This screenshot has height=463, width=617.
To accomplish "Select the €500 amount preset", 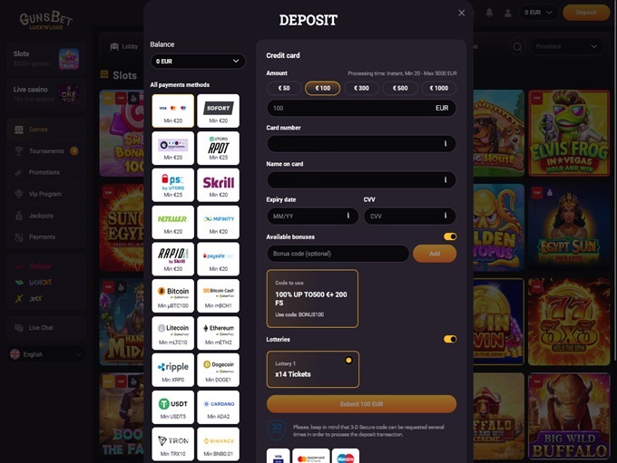I will [x=400, y=88].
